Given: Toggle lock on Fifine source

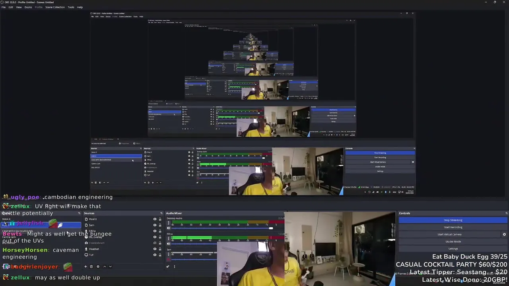Looking at the screenshot, I should pos(160,231).
